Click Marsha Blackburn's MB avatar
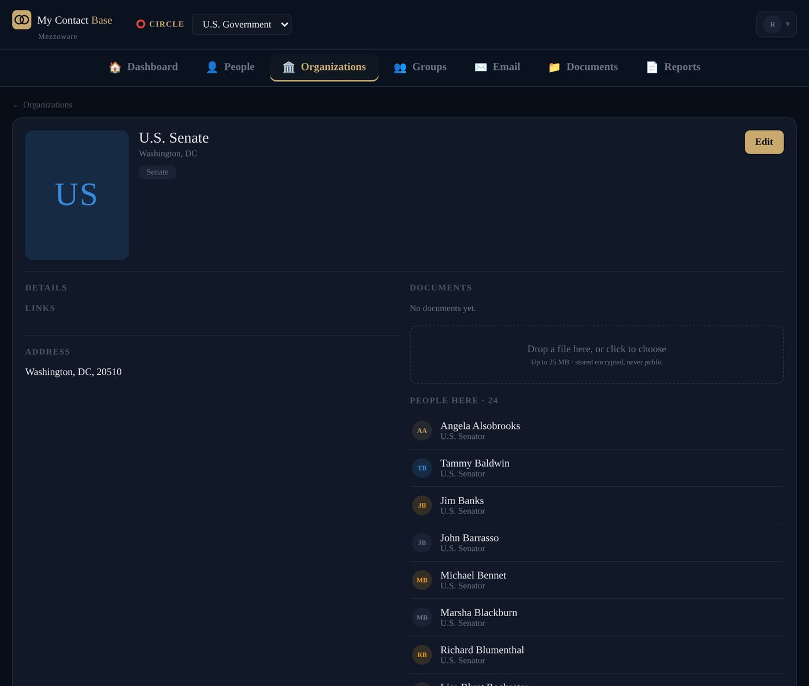This screenshot has height=686, width=809. click(422, 617)
